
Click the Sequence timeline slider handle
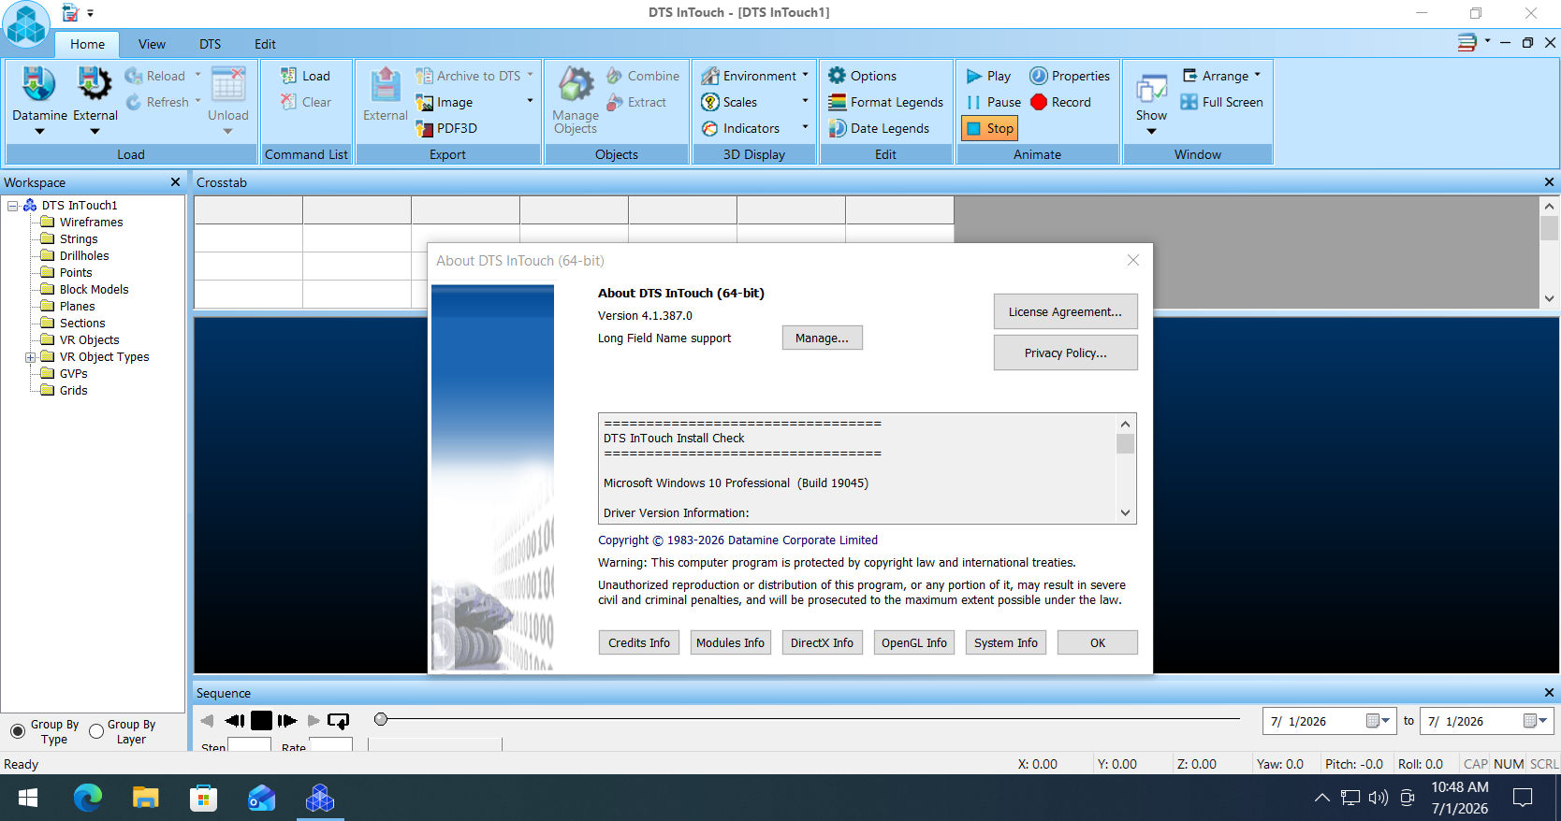coord(380,719)
